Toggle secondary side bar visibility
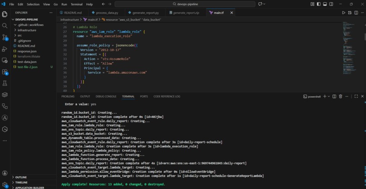The image size is (366, 189). click(x=331, y=4)
